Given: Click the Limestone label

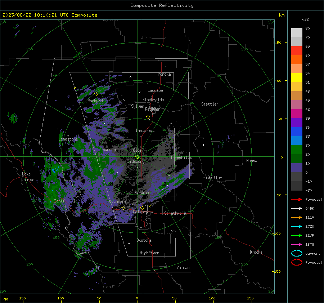Looking at the screenshot, I should click(x=68, y=139).
